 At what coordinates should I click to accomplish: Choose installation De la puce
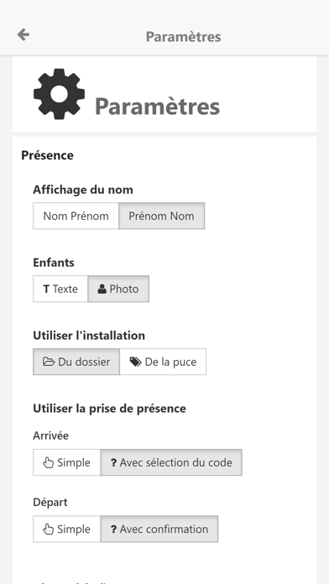pyautogui.click(x=163, y=362)
